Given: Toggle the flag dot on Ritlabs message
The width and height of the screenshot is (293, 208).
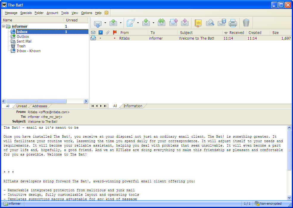Looking at the screenshot, I should (115, 38).
